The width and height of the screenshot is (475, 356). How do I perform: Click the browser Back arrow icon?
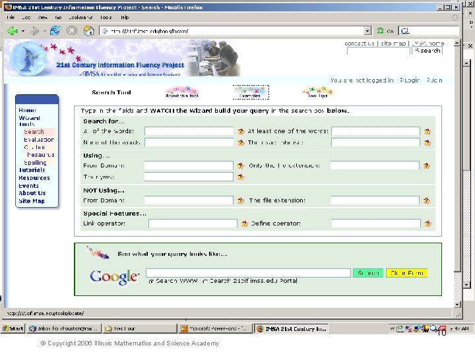click(13, 31)
